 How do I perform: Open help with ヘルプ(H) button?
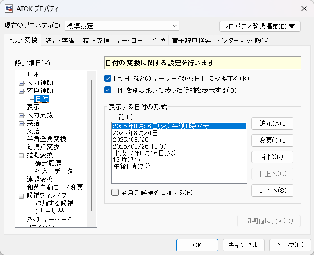click(290, 245)
